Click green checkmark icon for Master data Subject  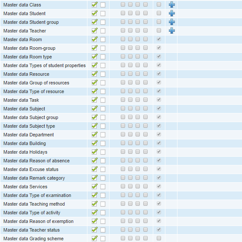tap(94, 108)
